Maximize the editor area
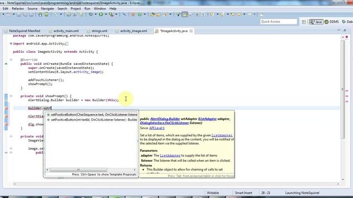 345,30
